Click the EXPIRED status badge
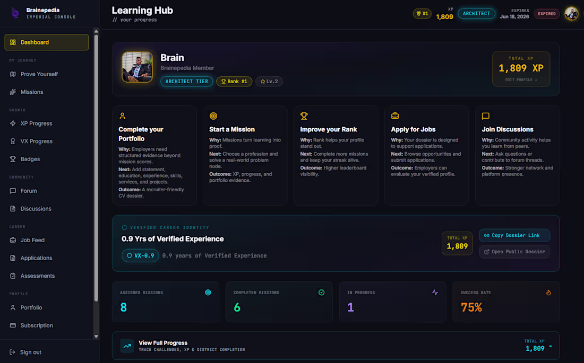This screenshot has height=363, width=584. 546,14
